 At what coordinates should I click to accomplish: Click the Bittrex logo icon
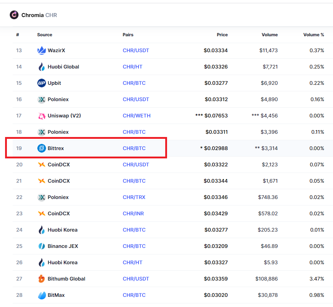[x=42, y=148]
